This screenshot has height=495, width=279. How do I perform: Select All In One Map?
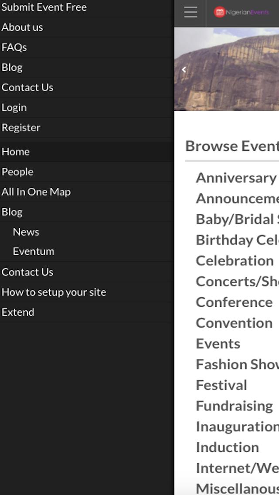click(x=36, y=192)
